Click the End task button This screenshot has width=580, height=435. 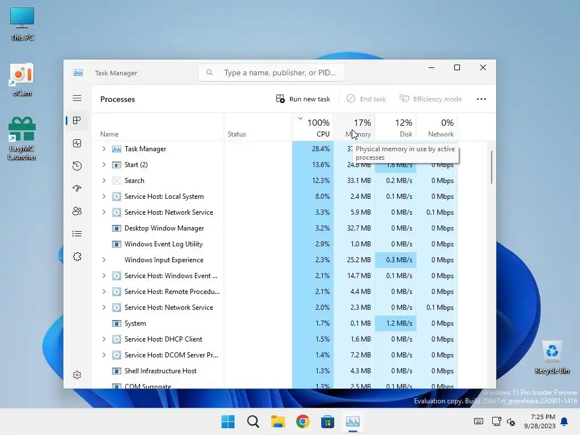coord(366,99)
